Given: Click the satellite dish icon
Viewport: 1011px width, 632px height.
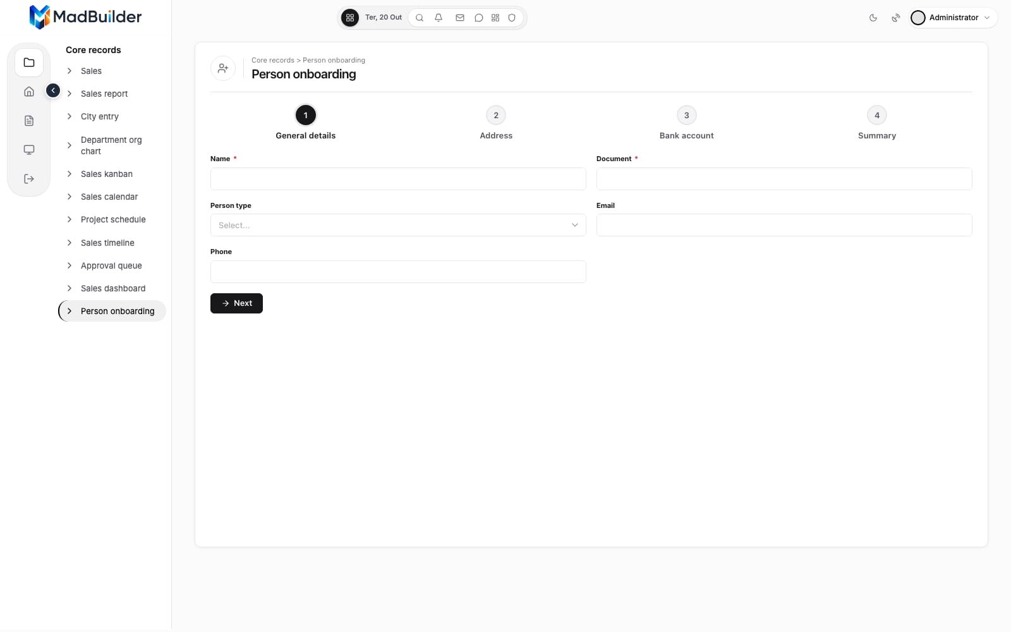Looking at the screenshot, I should [x=896, y=18].
